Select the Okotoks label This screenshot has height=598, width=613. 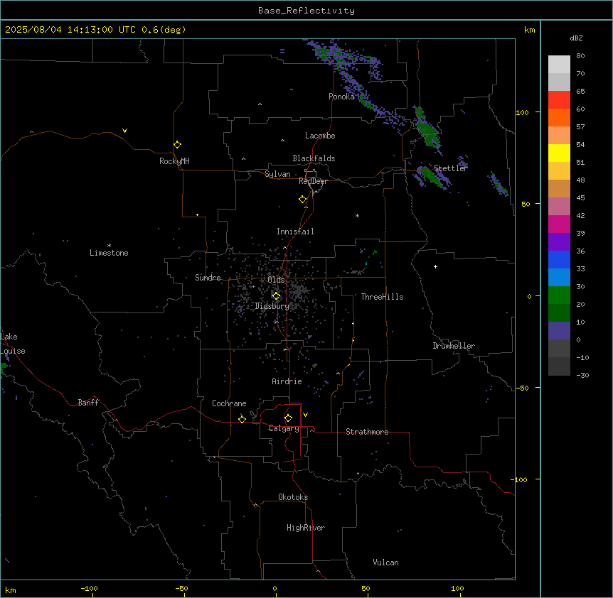coord(293,497)
